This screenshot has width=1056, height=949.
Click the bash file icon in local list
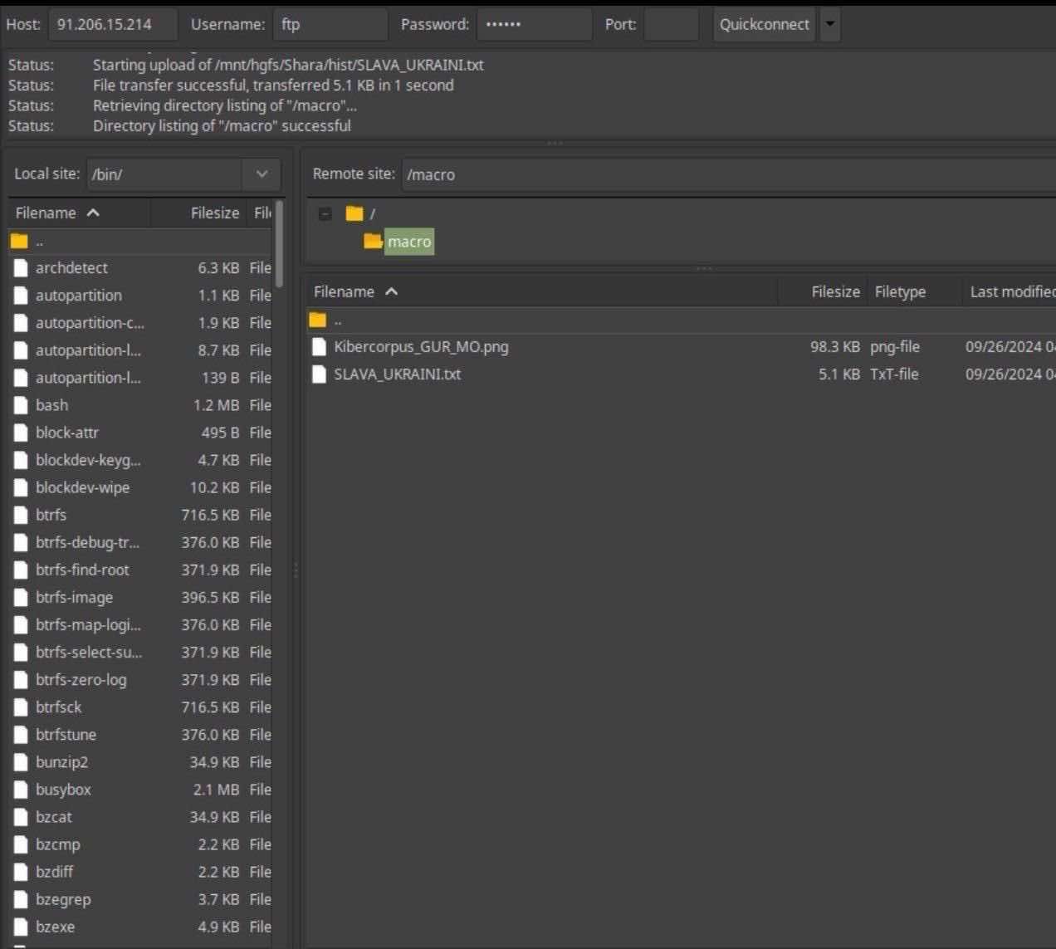(x=21, y=405)
